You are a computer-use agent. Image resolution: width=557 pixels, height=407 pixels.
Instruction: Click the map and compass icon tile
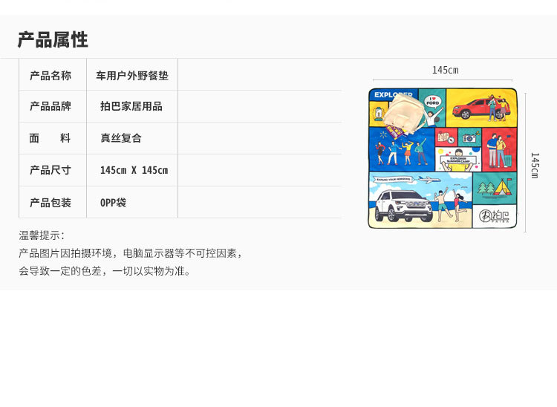(446, 138)
